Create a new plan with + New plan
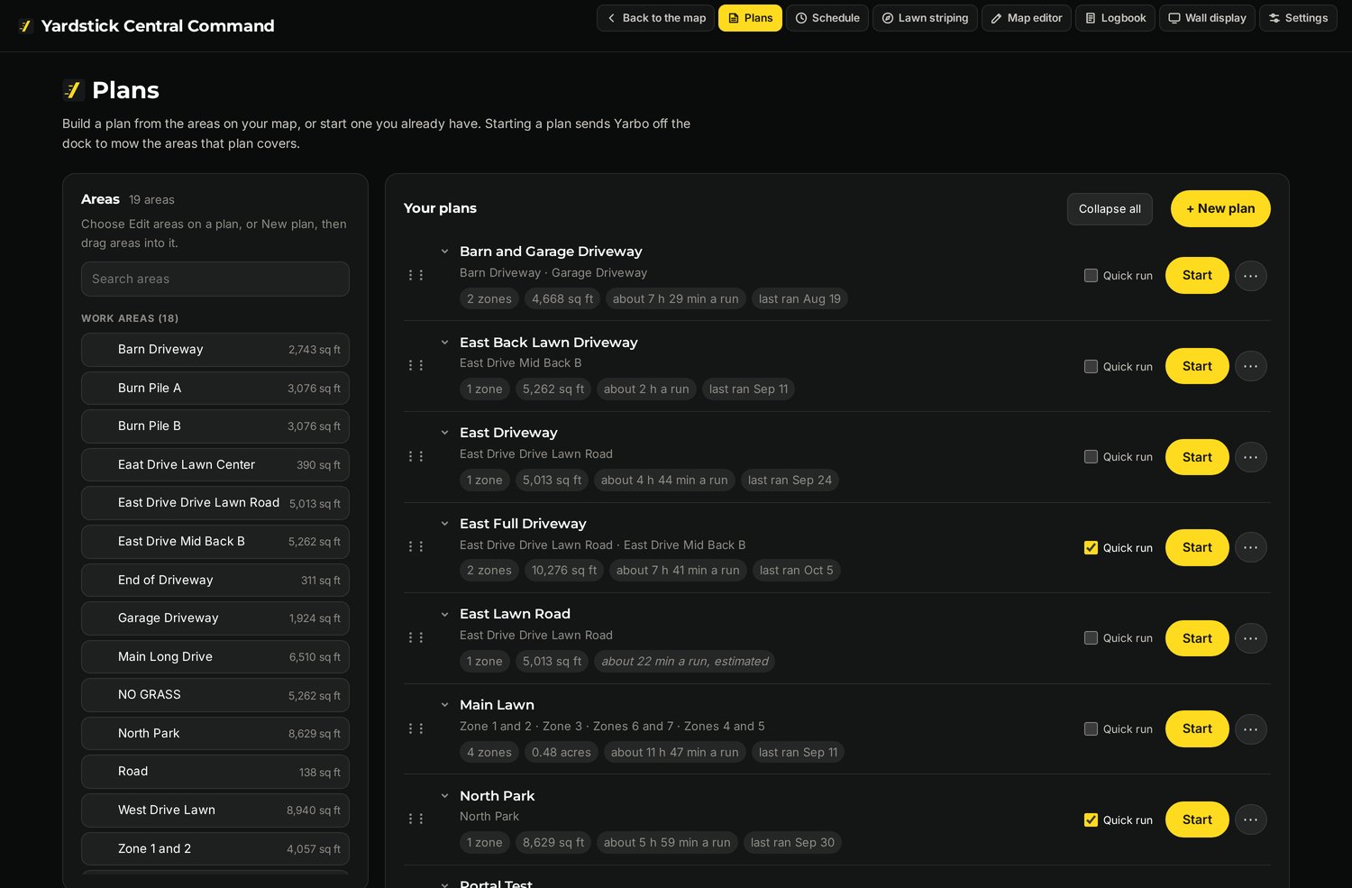The image size is (1352, 888). [1220, 208]
